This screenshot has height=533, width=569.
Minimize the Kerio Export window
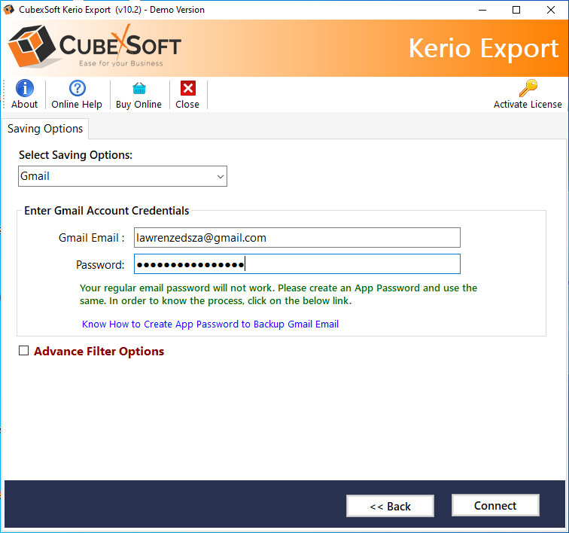point(482,10)
